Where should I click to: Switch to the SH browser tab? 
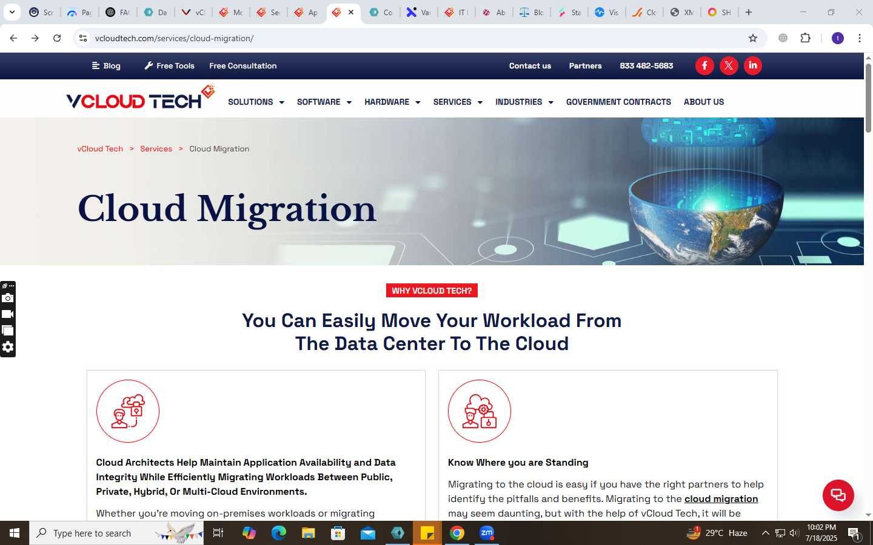(x=720, y=12)
